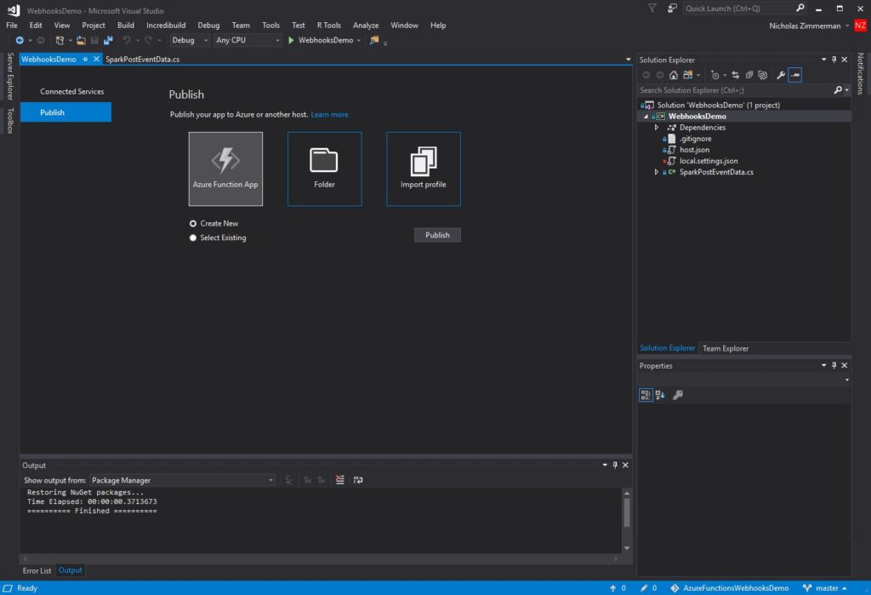Switch to the Team Explorer tab
The image size is (871, 595).
(x=725, y=349)
